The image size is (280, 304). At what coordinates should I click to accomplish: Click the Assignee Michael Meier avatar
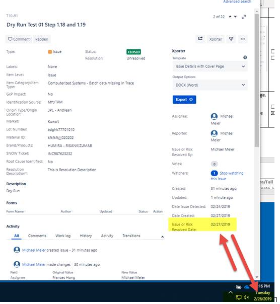(x=214, y=116)
